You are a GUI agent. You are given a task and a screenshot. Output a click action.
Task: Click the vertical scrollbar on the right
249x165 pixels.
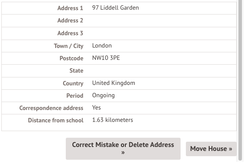pyautogui.click(x=240, y=80)
